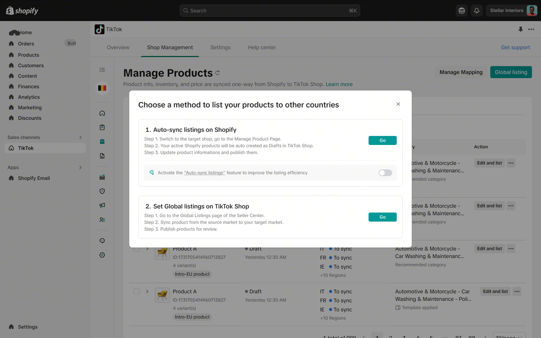The image size is (541, 338).
Task: Open the Help center tab
Action: [262, 47]
